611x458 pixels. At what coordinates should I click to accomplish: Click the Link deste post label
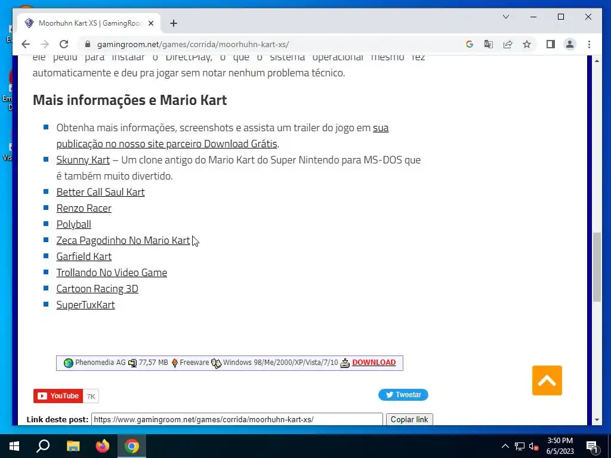click(58, 420)
